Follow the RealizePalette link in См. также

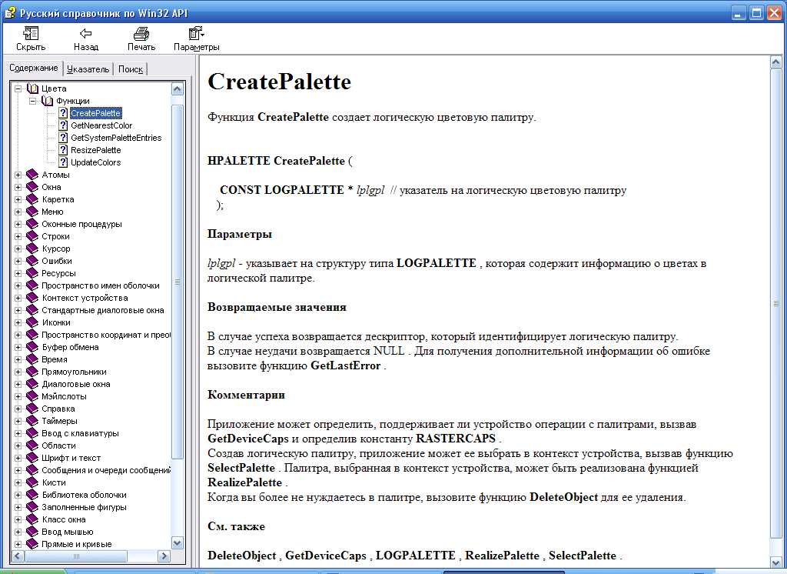click(x=502, y=556)
